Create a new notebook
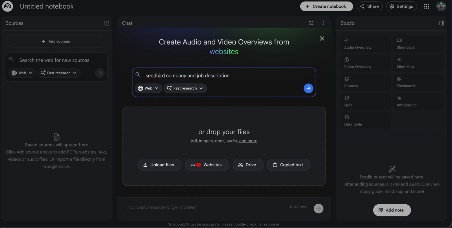This screenshot has height=228, width=452. pos(326,6)
